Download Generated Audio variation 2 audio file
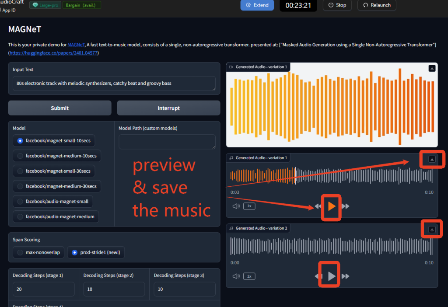 pos(432,230)
